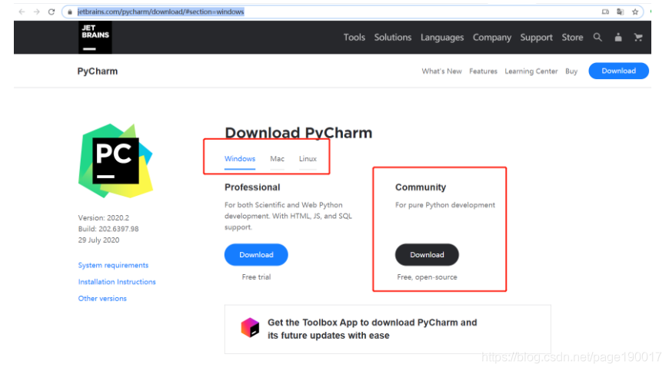The width and height of the screenshot is (669, 371).
Task: Click the address bar URL
Action: (x=161, y=12)
